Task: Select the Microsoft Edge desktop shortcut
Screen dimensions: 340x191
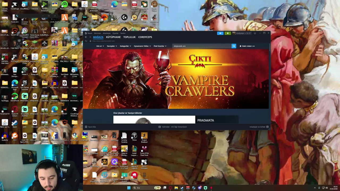Action: point(15,85)
